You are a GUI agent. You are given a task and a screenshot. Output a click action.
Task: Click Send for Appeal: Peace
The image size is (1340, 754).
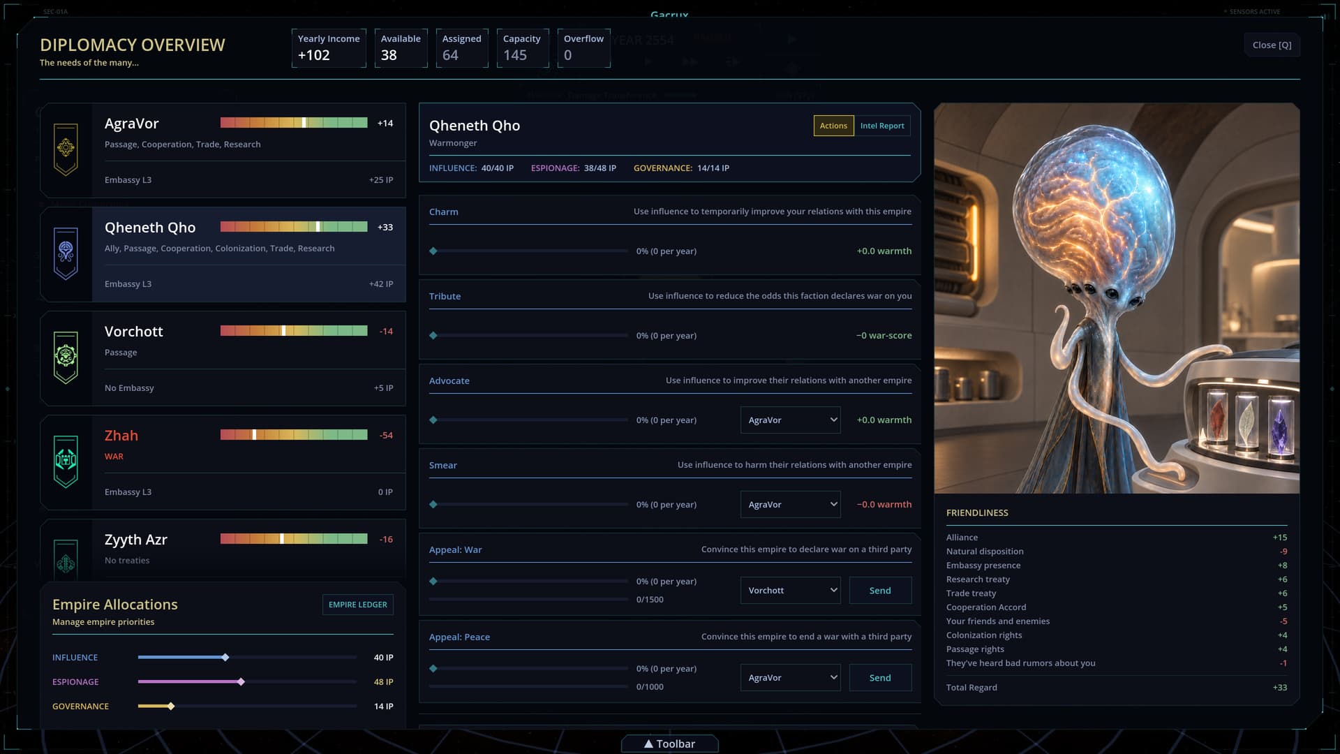coord(880,678)
